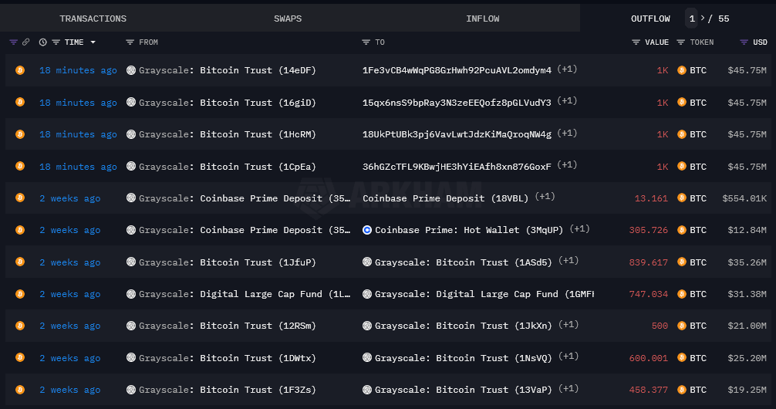Open Grayscale: Bitcoin Trust (13VaP) recipient
776x409 pixels.
pos(464,390)
